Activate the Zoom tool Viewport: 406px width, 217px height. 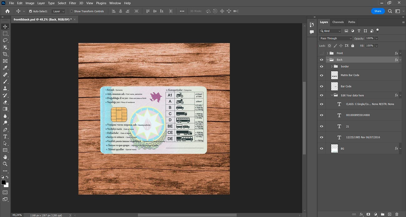click(5, 164)
